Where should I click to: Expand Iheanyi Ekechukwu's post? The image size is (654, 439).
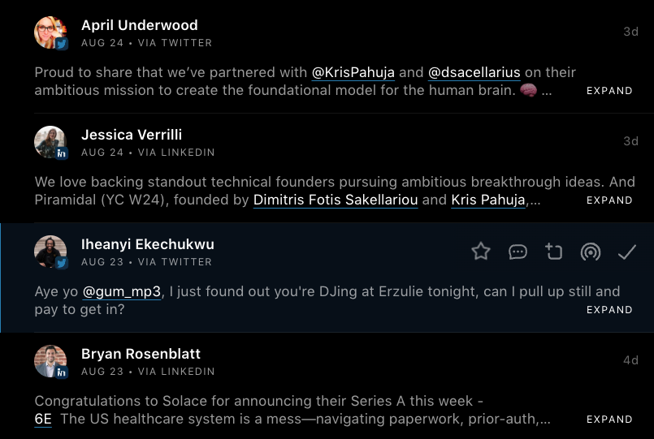[x=609, y=310]
